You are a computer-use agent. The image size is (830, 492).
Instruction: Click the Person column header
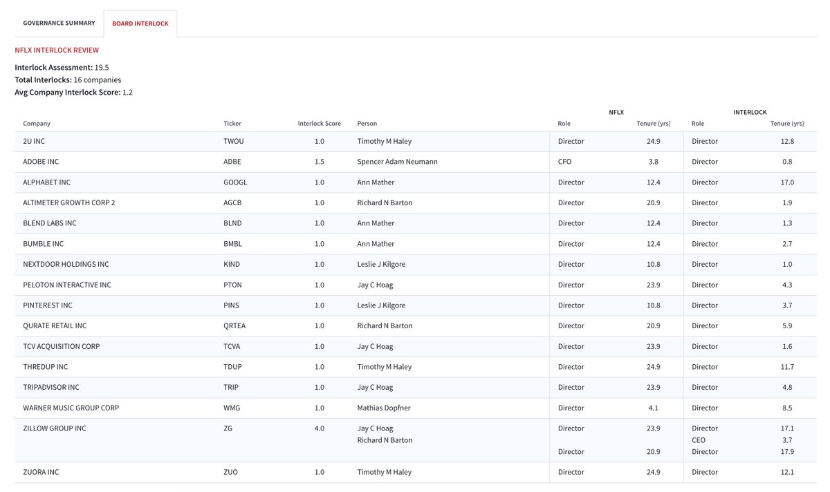coord(367,124)
